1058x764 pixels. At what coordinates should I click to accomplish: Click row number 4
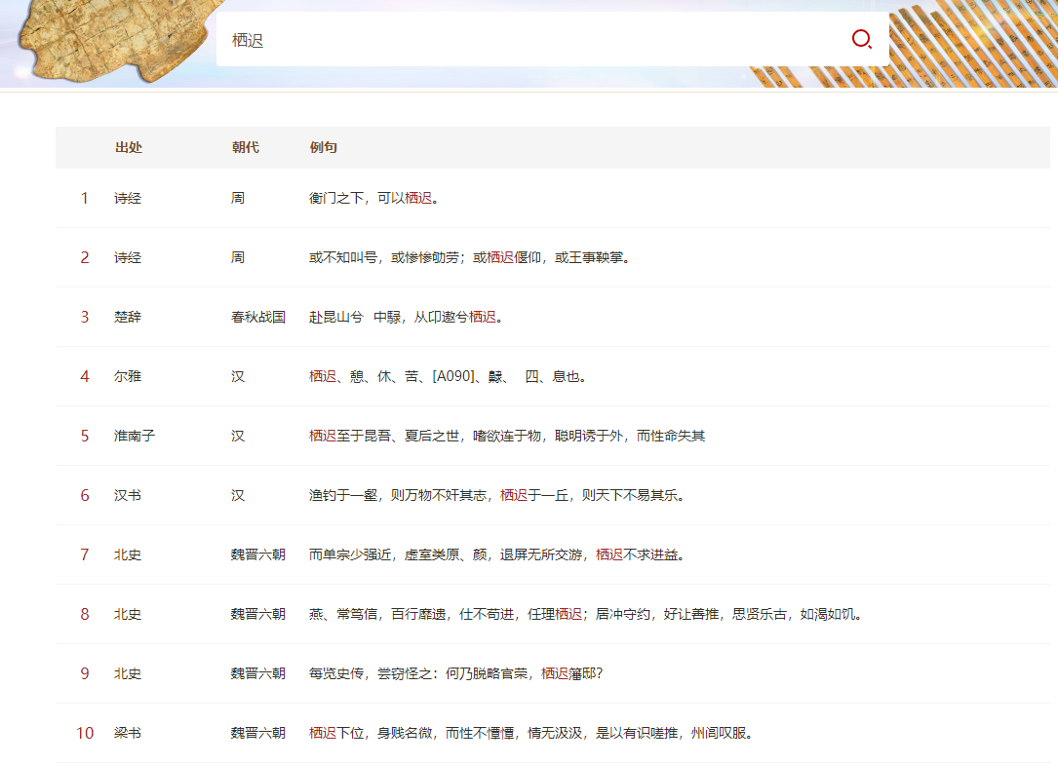tap(84, 376)
